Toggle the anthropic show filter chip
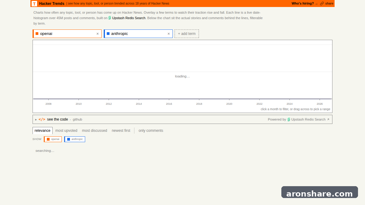 click(x=75, y=139)
